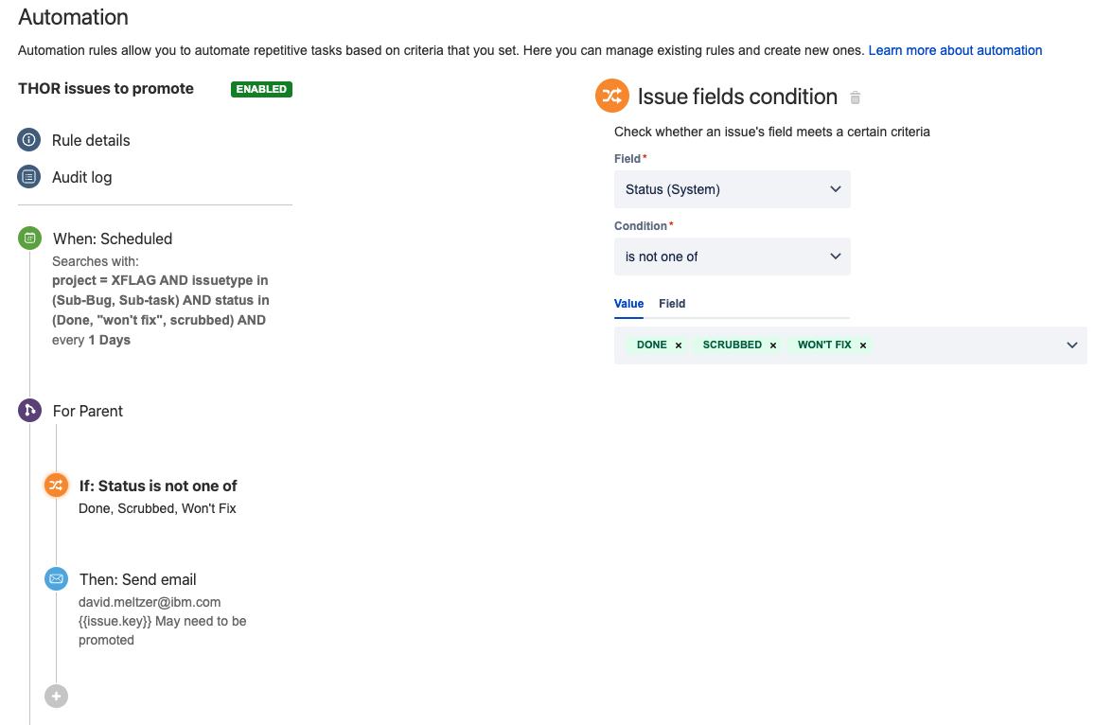The width and height of the screenshot is (1113, 725).
Task: Click the THOR issues to promote rule name
Action: click(x=105, y=89)
